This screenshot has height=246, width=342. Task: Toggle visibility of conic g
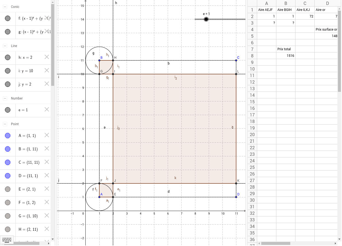click(x=8, y=32)
